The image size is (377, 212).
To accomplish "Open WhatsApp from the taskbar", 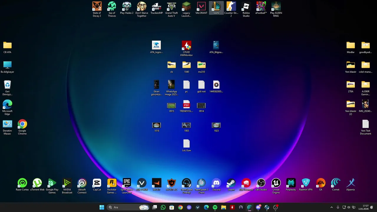I will pyautogui.click(x=163, y=207).
